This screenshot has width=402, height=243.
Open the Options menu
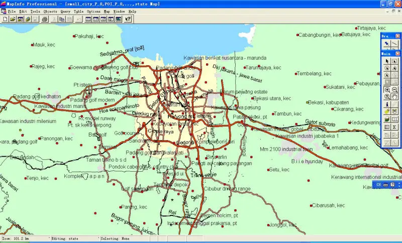pos(93,11)
